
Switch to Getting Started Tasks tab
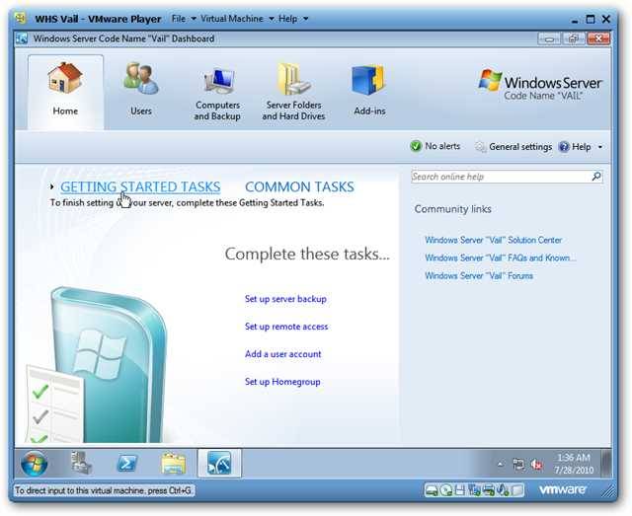pyautogui.click(x=140, y=186)
